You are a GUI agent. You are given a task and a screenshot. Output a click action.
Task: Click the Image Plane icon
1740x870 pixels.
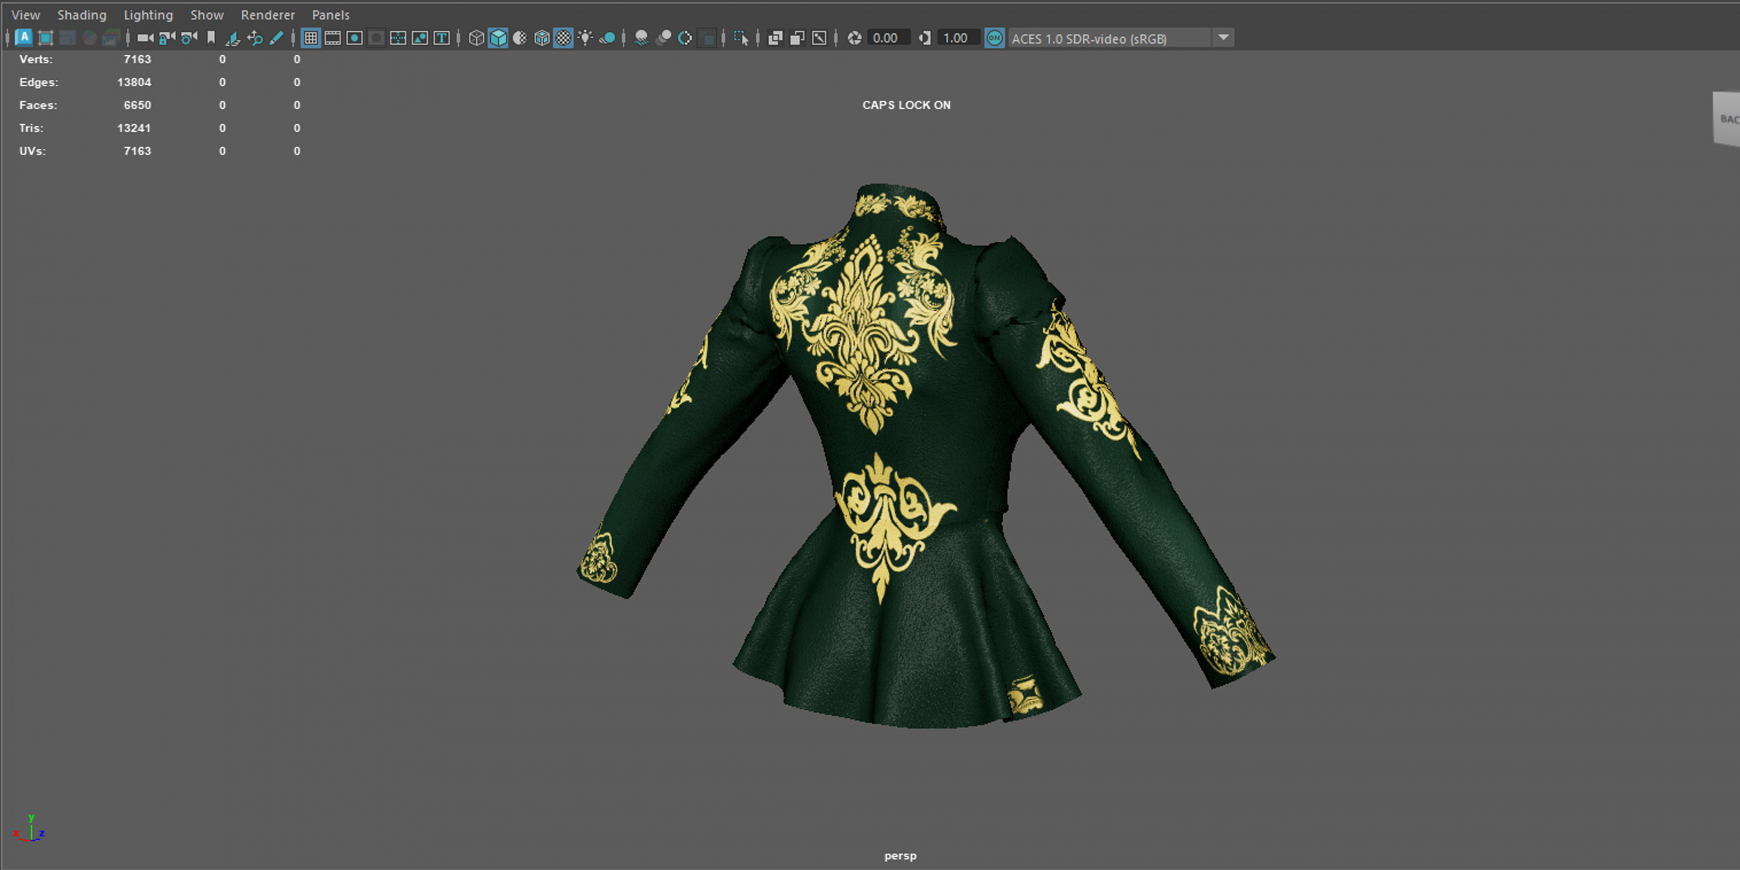coord(232,38)
